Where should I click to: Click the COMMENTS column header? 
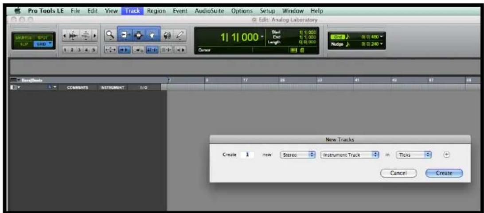(x=77, y=88)
